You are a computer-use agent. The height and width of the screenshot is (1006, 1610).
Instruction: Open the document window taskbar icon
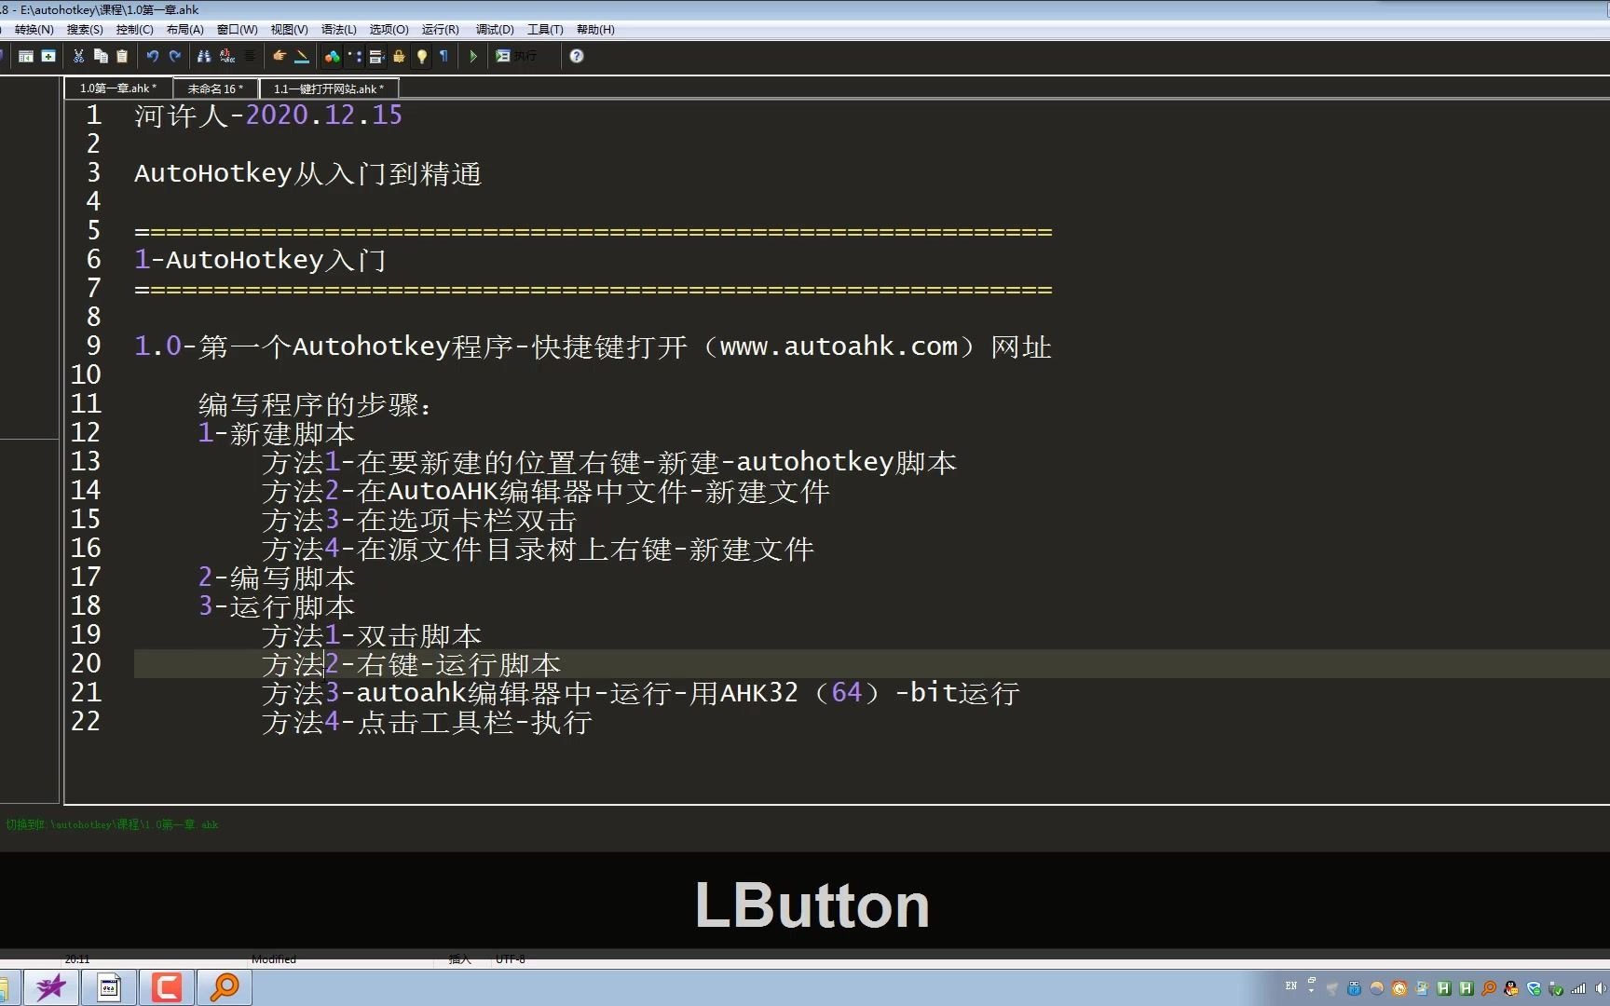pyautogui.click(x=109, y=987)
